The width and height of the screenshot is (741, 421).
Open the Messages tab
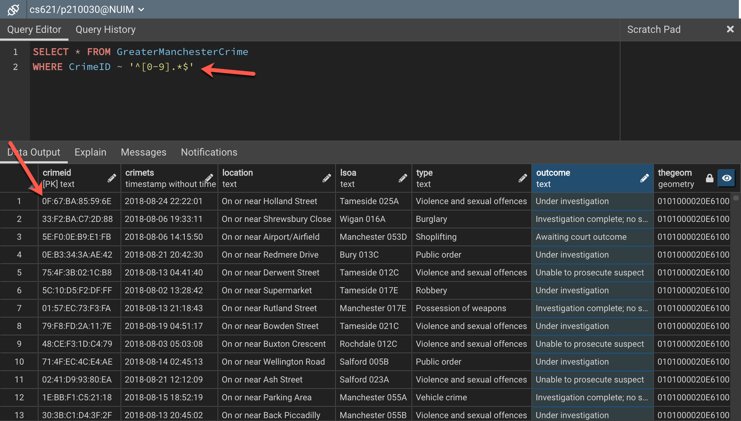tap(143, 152)
